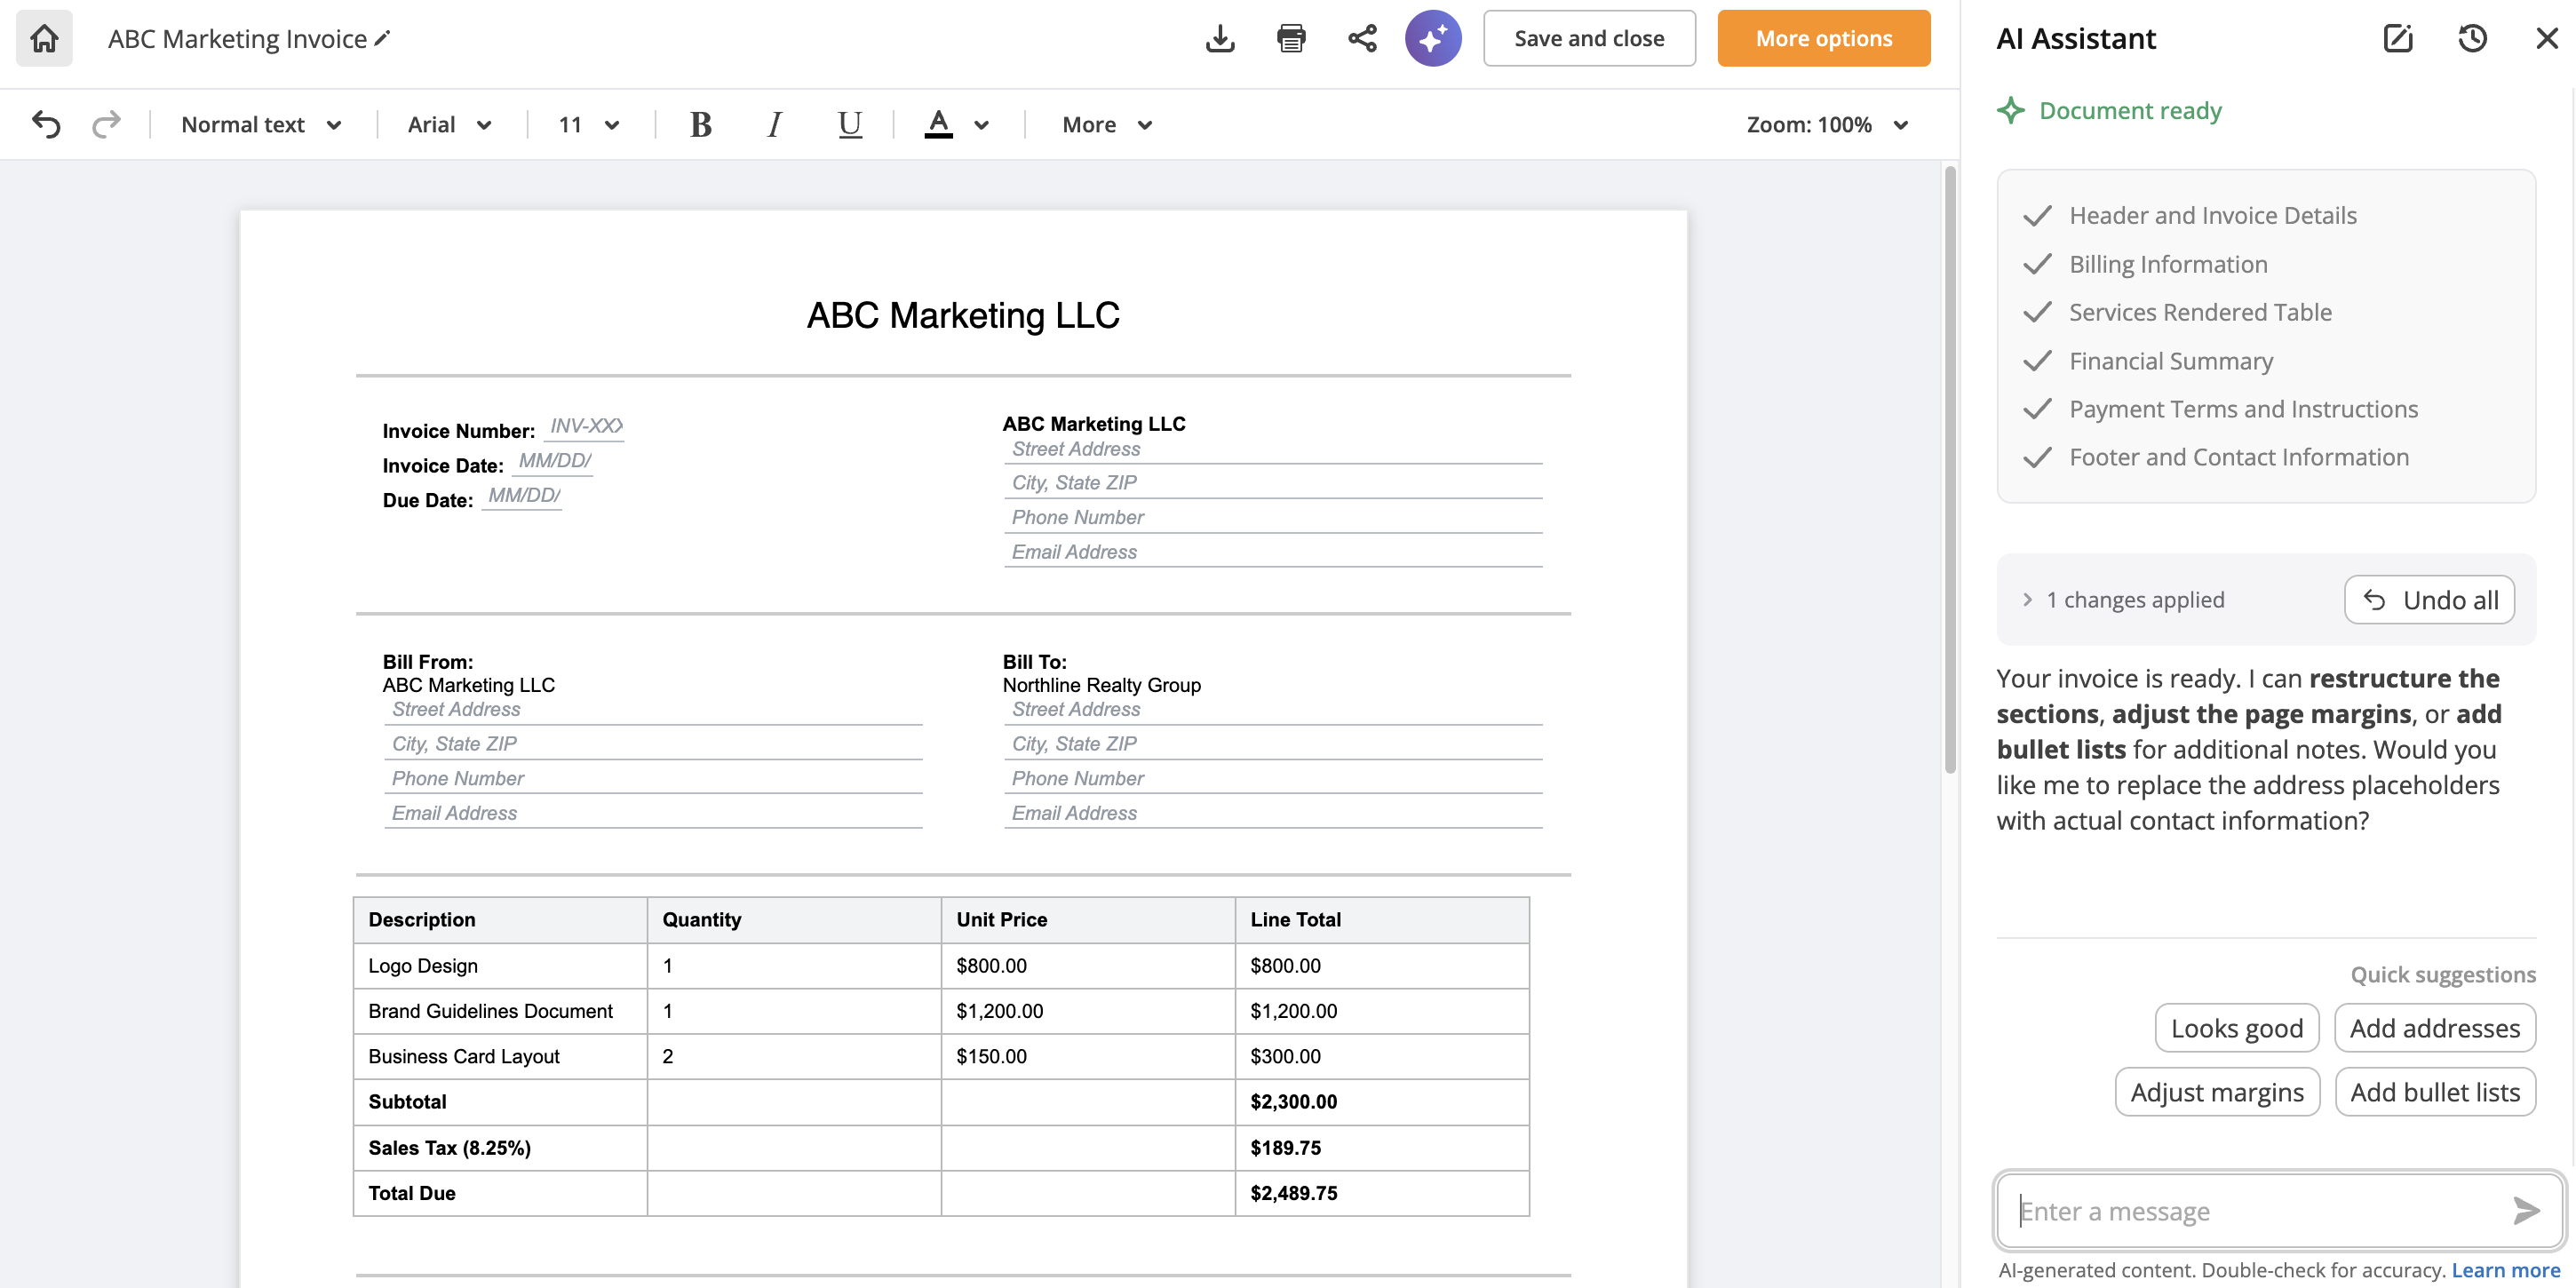Click the Invoice Number INV-XX field
Viewport: 2576px width, 1288px height.
[x=584, y=427]
